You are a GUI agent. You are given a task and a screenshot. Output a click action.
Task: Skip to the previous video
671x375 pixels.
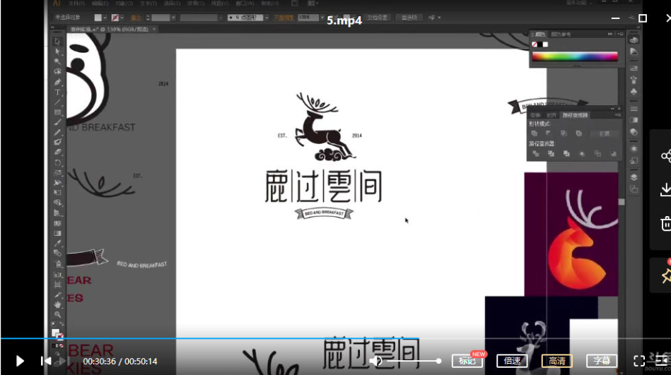46,362
